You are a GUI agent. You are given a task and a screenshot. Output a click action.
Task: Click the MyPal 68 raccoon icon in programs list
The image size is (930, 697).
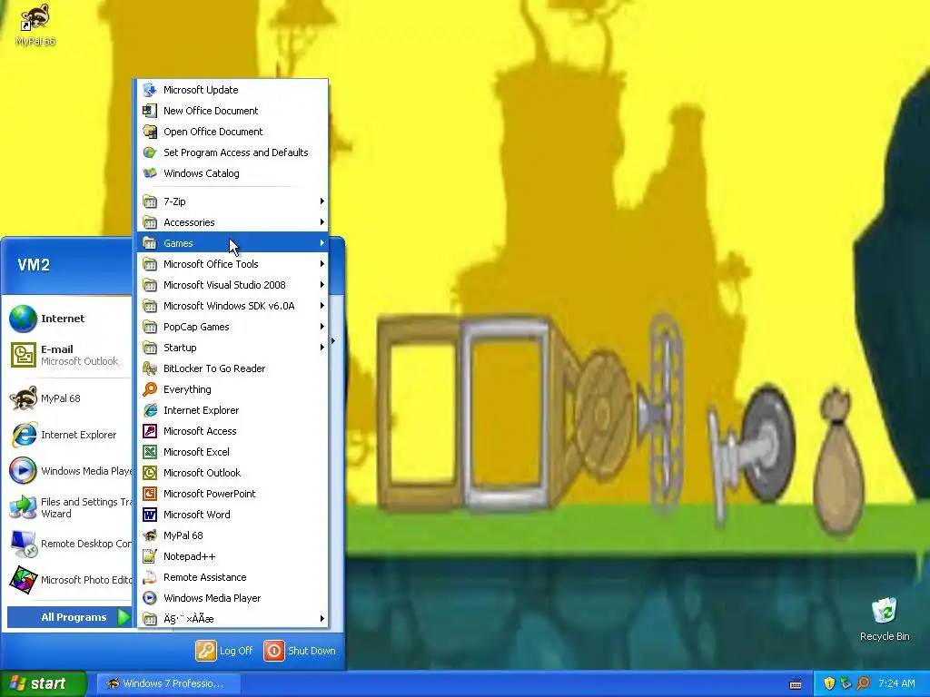tap(150, 535)
